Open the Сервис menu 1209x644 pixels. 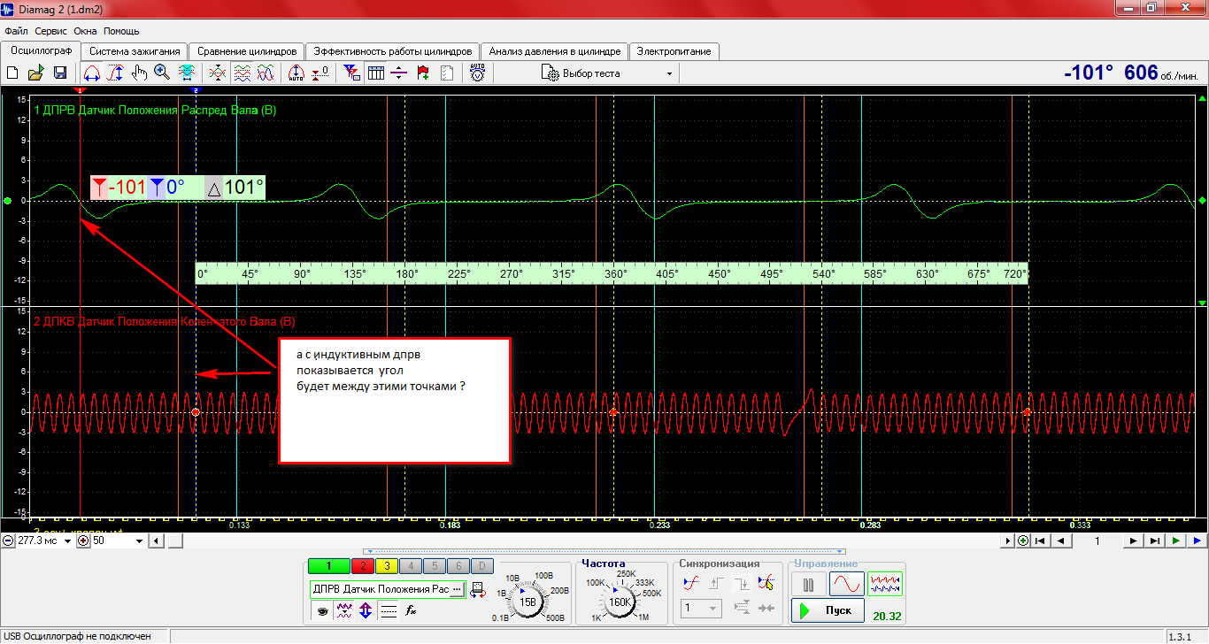click(x=51, y=31)
